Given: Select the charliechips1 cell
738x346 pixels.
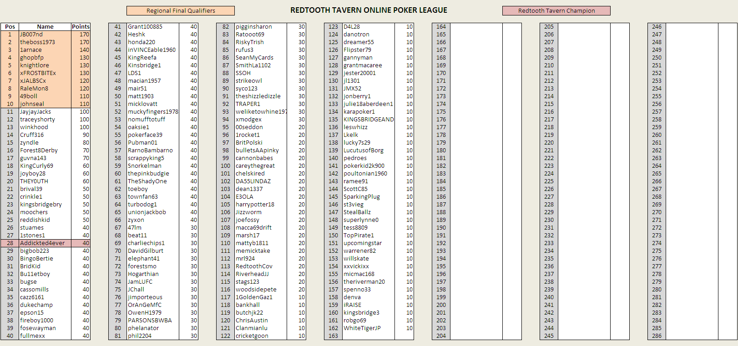Looking at the screenshot, I should (153, 243).
